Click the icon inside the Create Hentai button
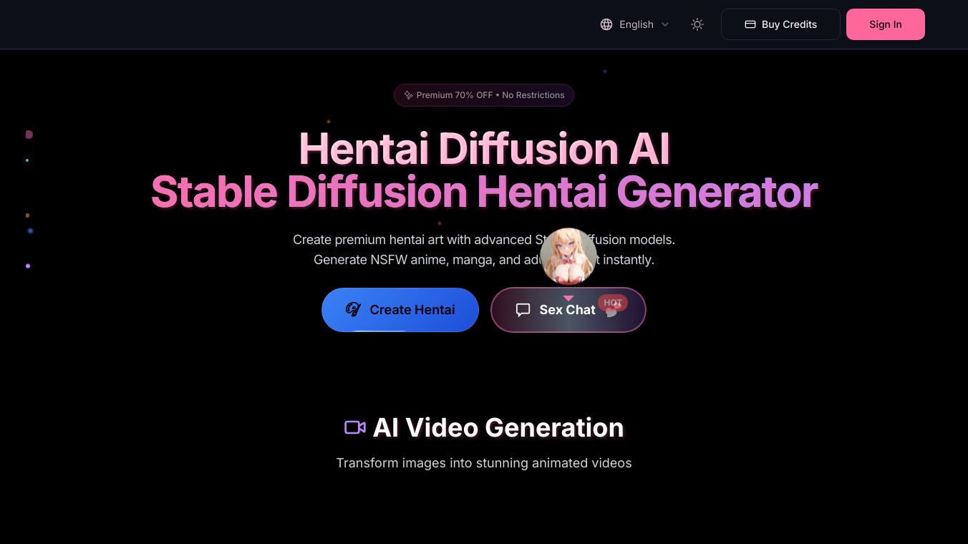Image resolution: width=968 pixels, height=544 pixels. click(353, 310)
